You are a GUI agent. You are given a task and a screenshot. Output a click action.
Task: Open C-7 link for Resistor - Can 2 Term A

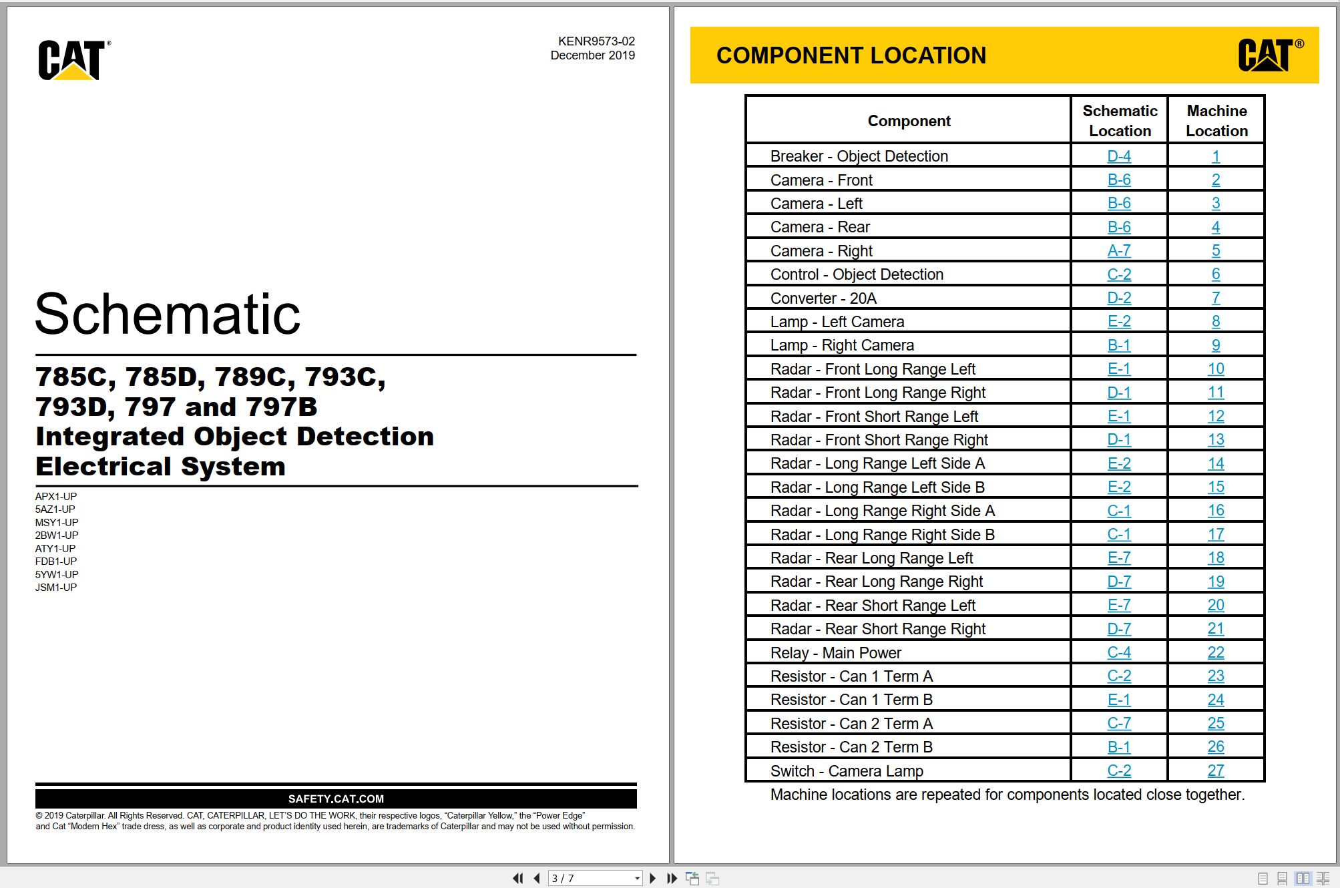[x=1119, y=723]
